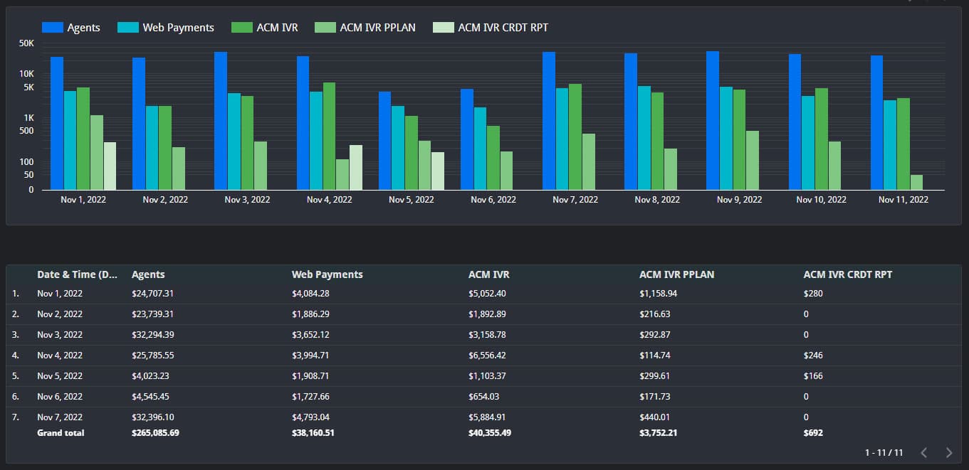Click grand total Web Payments $38,160.51
Screen dimensions: 969x470
tap(313, 432)
